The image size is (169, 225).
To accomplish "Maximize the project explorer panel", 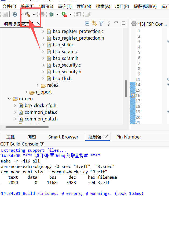I will tap(123, 23).
